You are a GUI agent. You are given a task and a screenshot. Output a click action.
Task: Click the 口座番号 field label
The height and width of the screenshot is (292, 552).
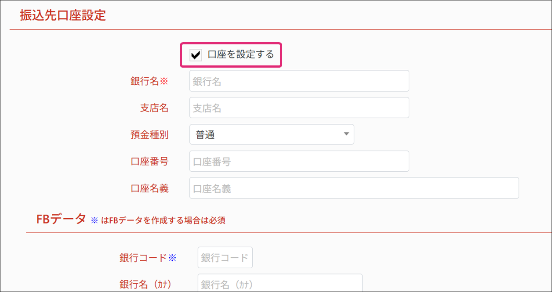click(149, 162)
